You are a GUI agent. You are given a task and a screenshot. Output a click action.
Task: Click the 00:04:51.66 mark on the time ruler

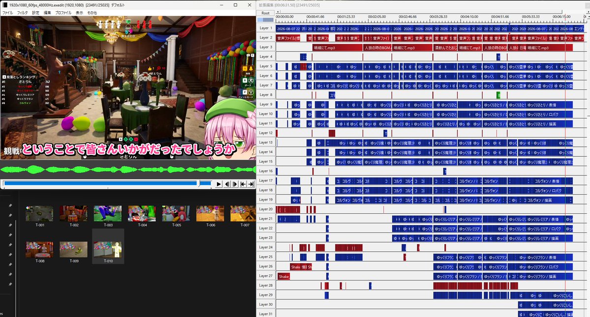(500, 17)
